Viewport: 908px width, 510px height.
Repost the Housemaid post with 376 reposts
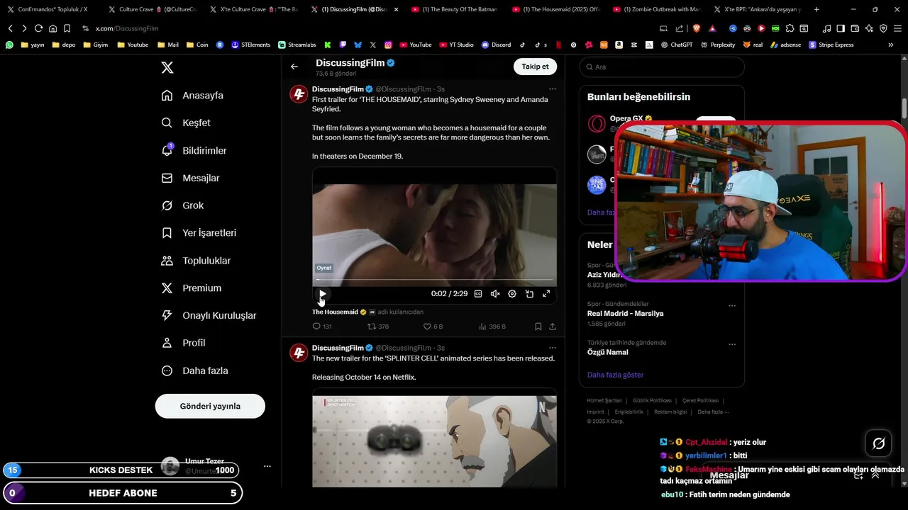click(378, 327)
